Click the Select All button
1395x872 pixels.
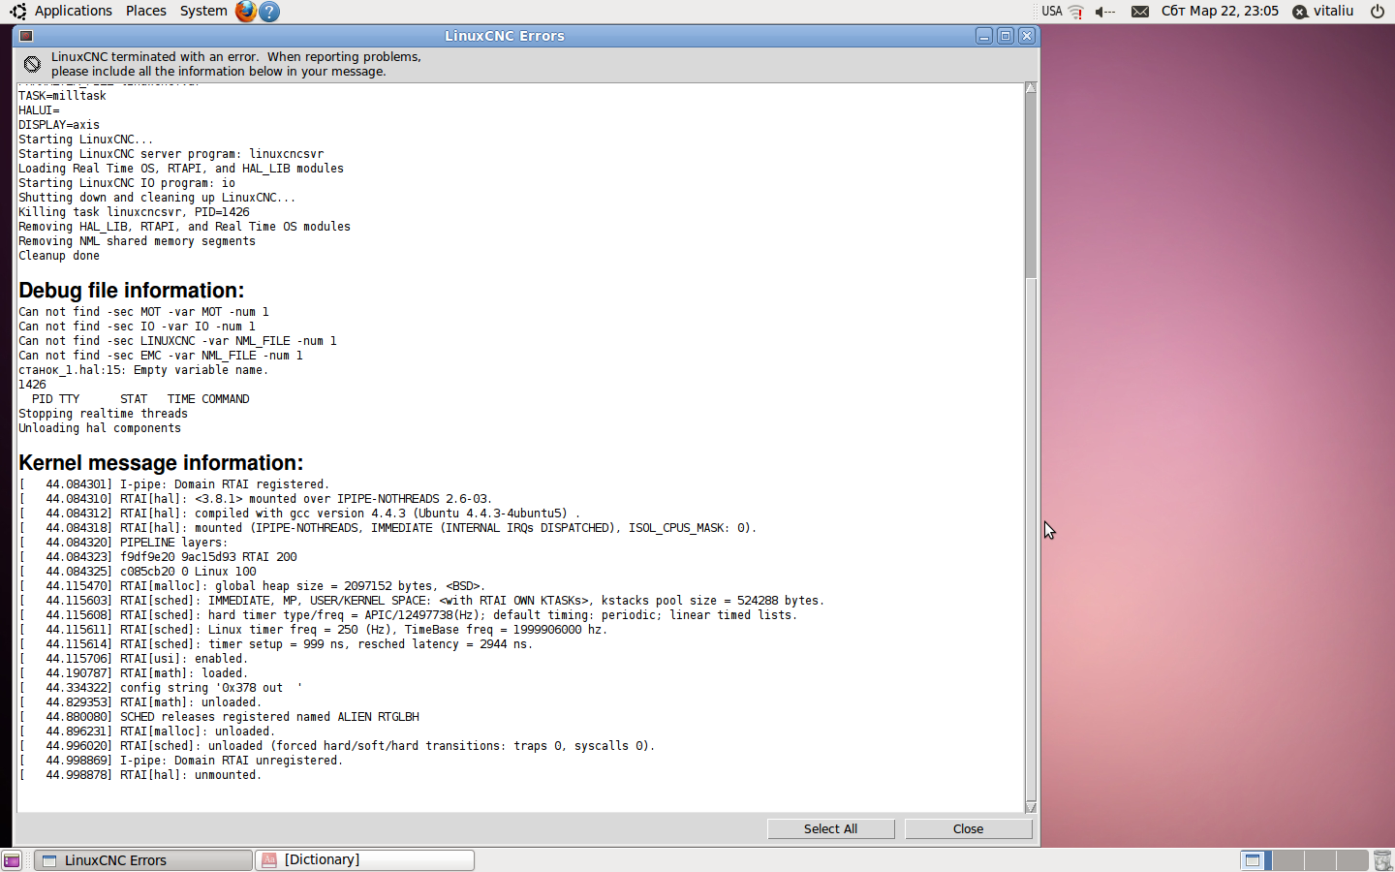[830, 829]
